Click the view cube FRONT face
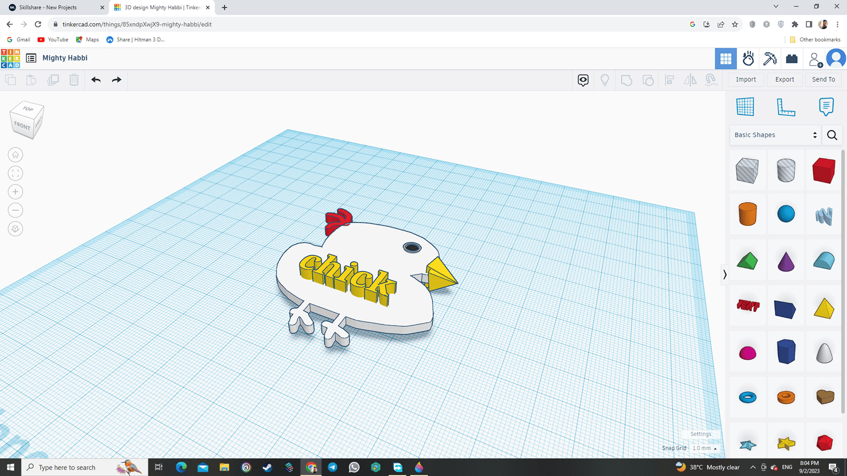This screenshot has height=476, width=847. click(x=22, y=126)
